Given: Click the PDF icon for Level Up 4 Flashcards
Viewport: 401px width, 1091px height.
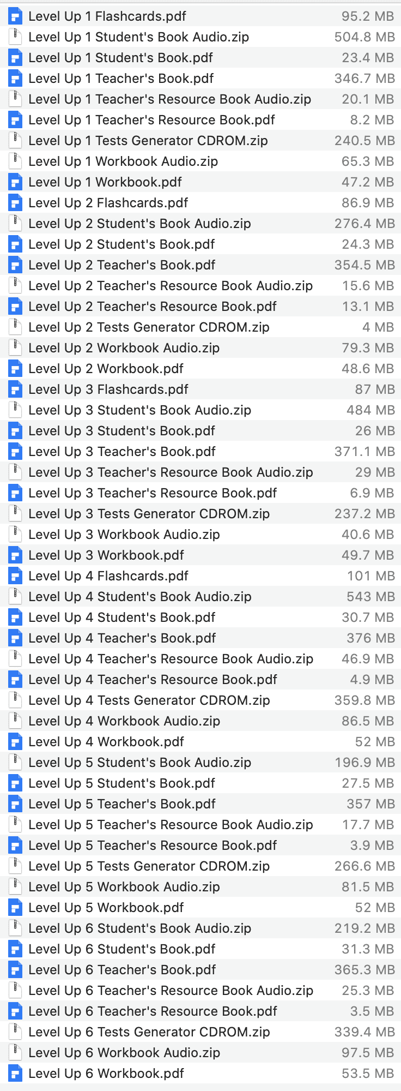Looking at the screenshot, I should [x=15, y=576].
